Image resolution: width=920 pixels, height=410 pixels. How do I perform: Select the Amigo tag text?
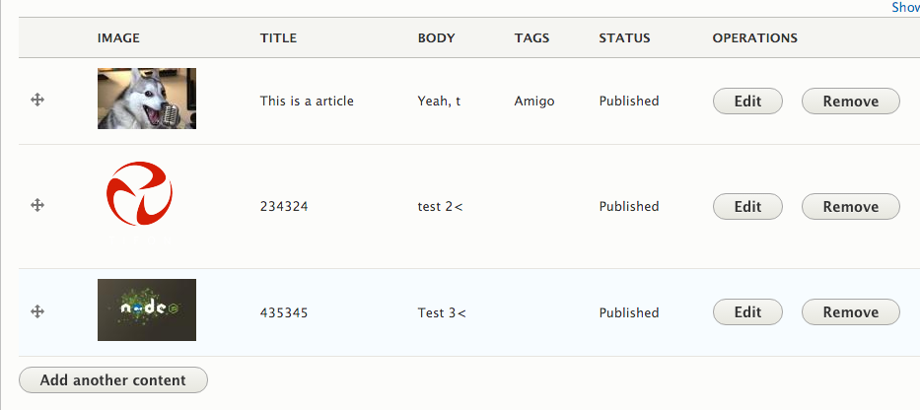(x=534, y=101)
